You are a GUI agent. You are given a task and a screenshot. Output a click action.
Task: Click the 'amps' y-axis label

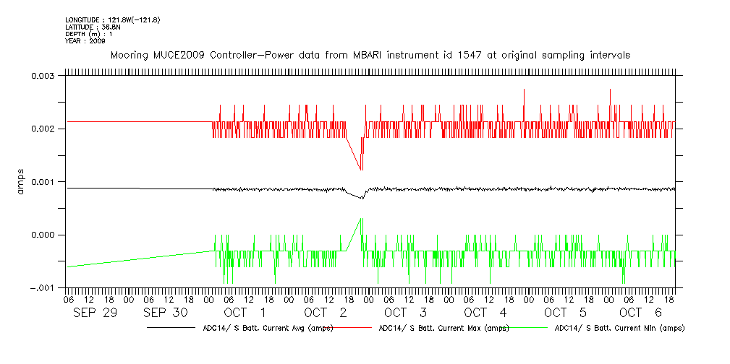pyautogui.click(x=21, y=181)
